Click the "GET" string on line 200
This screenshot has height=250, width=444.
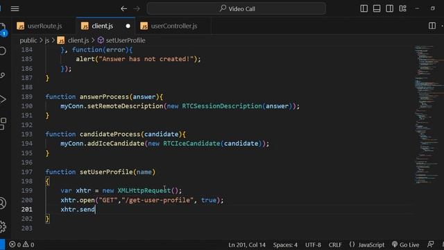[x=108, y=200]
